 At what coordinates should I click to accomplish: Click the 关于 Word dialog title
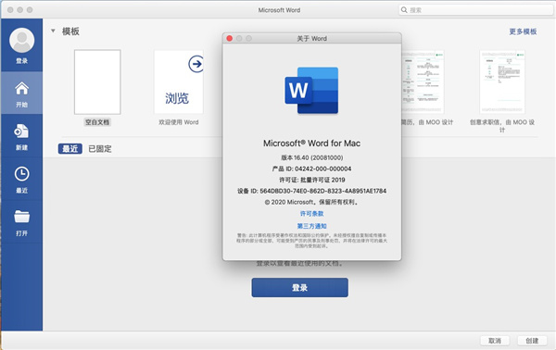311,38
